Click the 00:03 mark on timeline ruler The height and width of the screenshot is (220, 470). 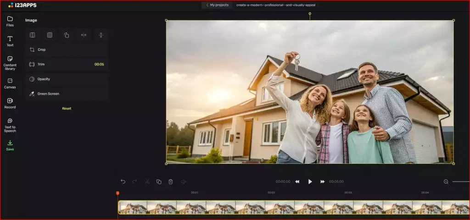[348, 192]
